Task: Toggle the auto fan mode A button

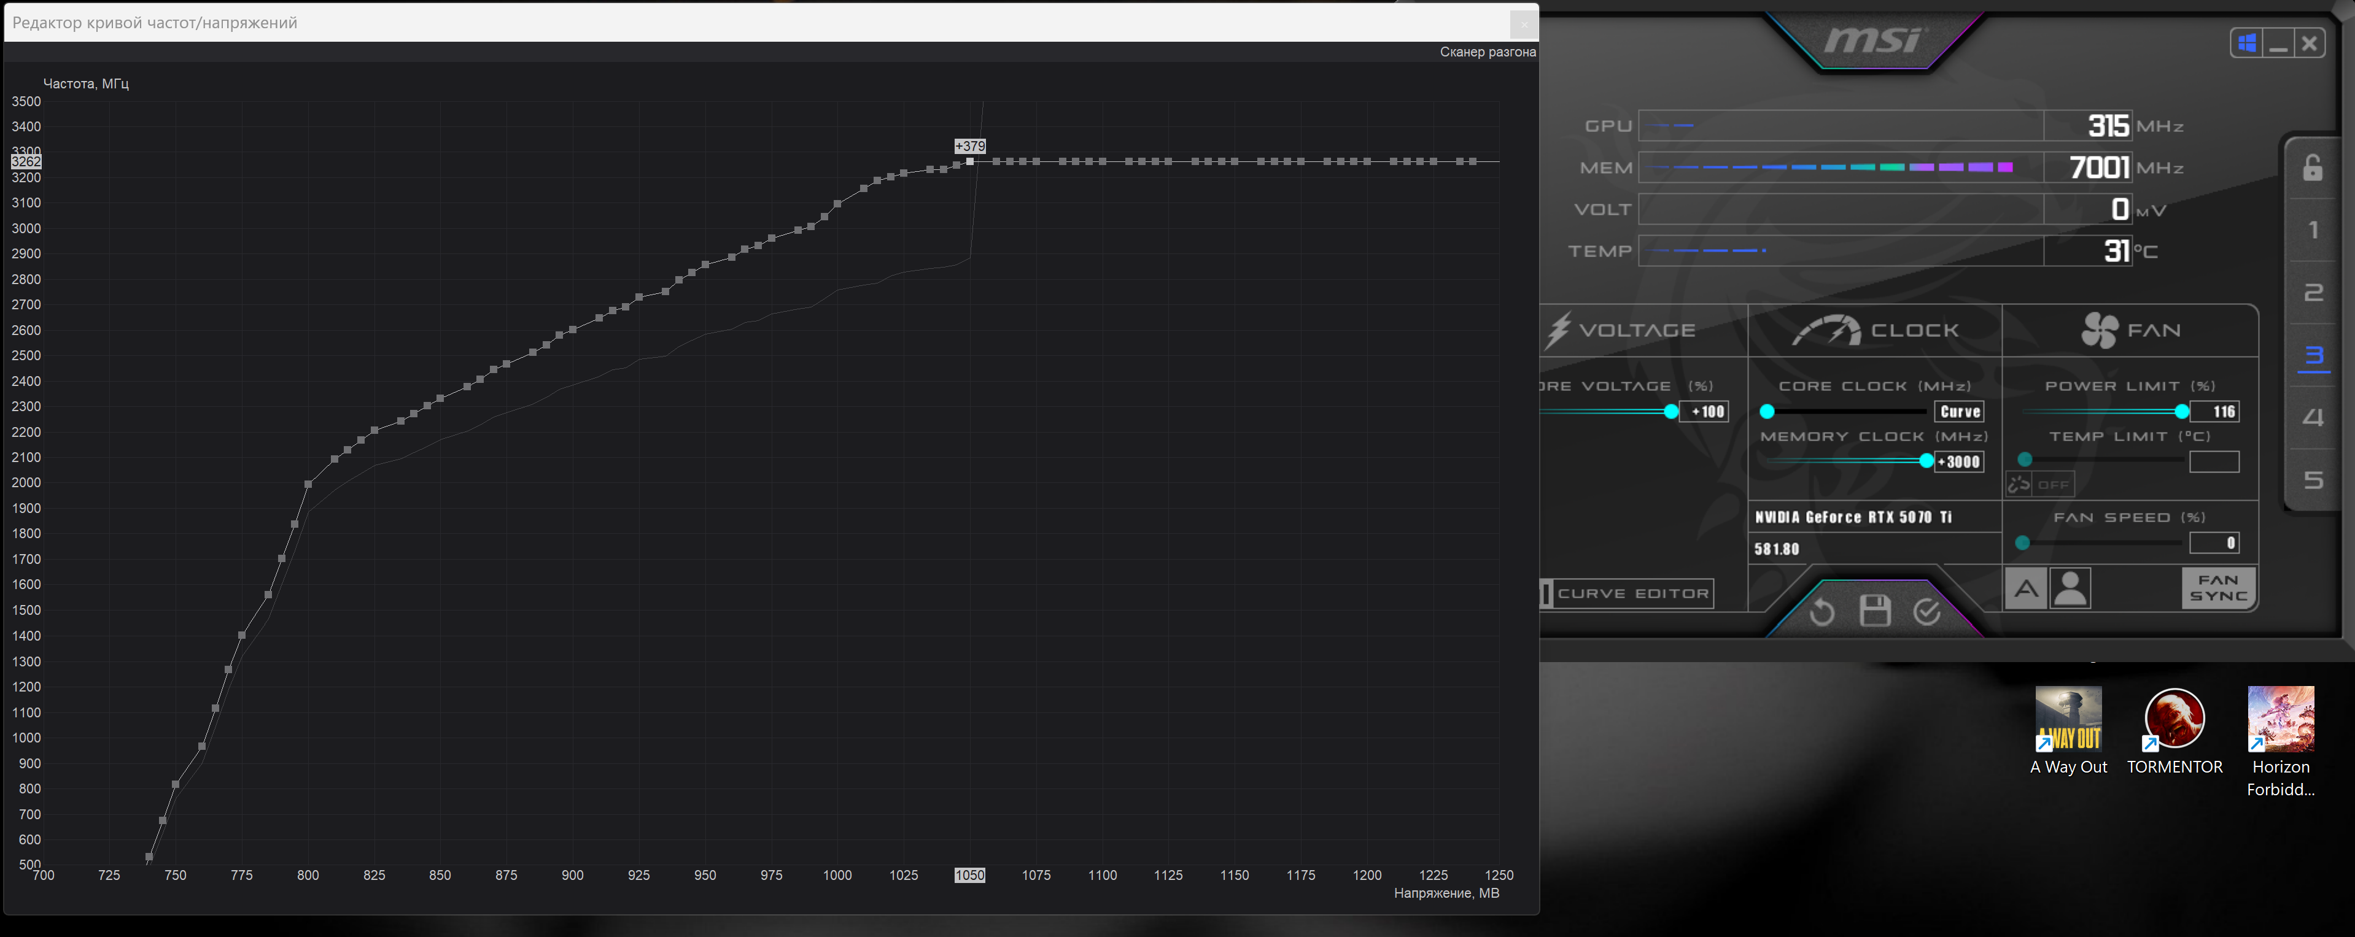Action: click(x=2026, y=588)
